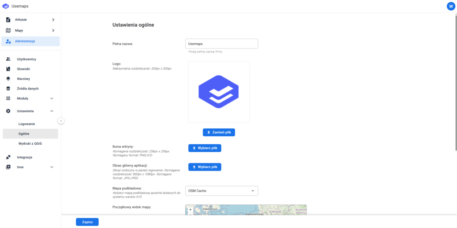
Task: Click the Słowniki dictionary icon
Action: coord(8,69)
